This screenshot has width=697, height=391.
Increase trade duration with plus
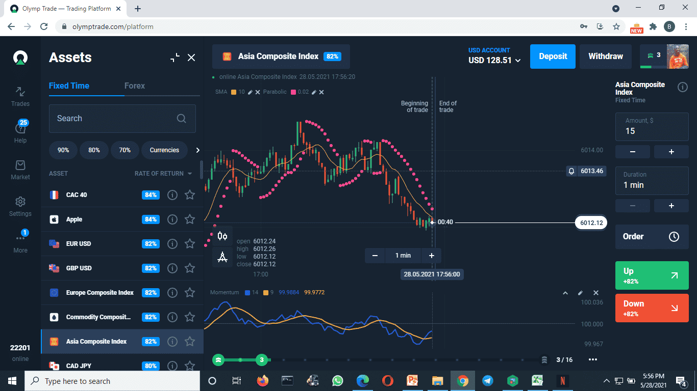671,206
